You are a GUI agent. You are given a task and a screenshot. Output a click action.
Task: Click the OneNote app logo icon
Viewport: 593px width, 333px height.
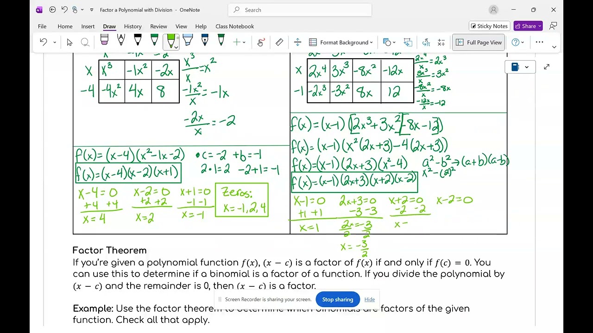point(39,10)
